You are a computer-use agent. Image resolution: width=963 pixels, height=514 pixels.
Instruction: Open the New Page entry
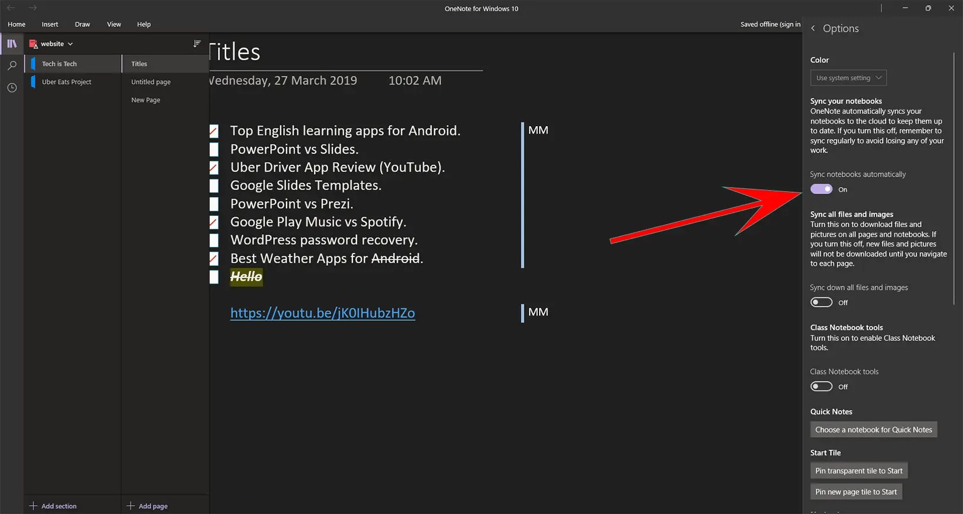[x=165, y=100]
